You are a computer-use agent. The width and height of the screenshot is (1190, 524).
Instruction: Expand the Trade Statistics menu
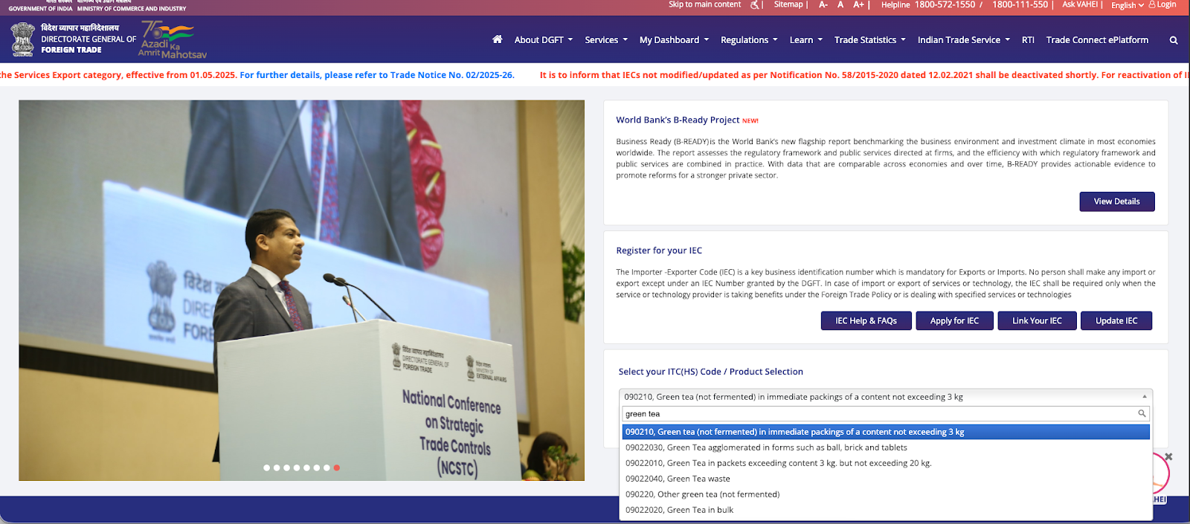[x=869, y=40]
